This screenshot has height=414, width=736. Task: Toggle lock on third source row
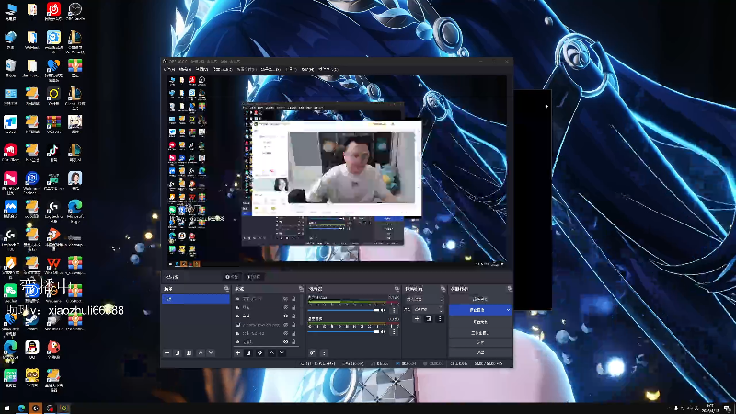tap(293, 316)
